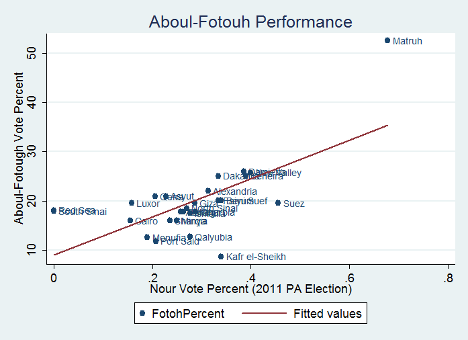This screenshot has width=468, height=340.
Task: Click the Menufia label
Action: coord(169,238)
